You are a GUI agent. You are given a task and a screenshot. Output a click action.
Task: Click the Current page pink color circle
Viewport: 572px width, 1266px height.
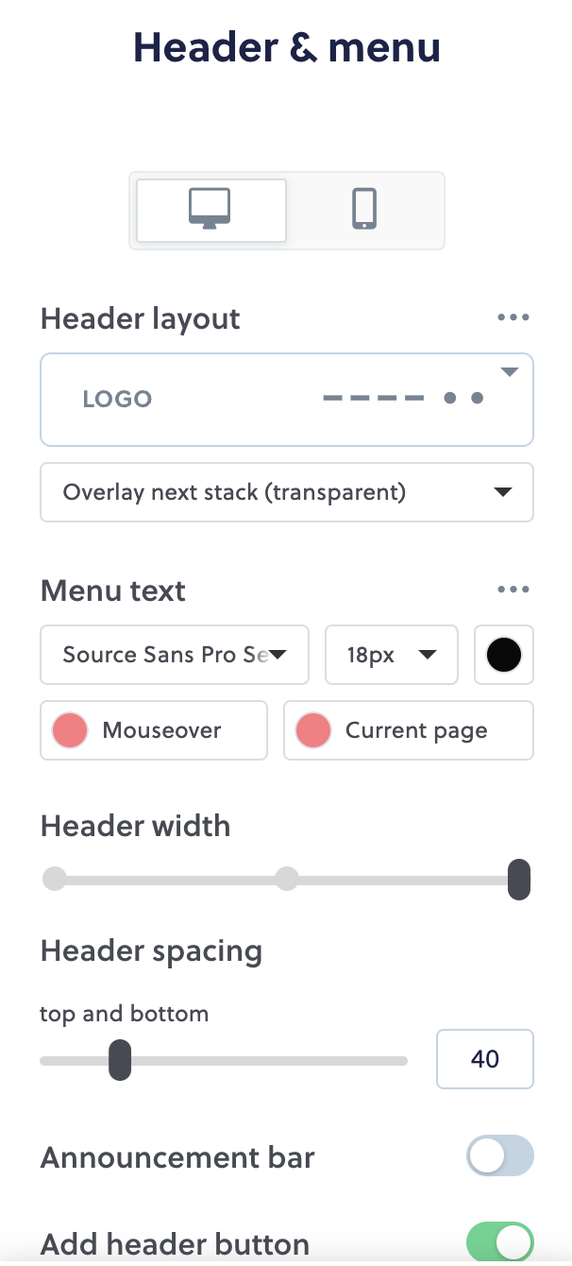click(313, 730)
